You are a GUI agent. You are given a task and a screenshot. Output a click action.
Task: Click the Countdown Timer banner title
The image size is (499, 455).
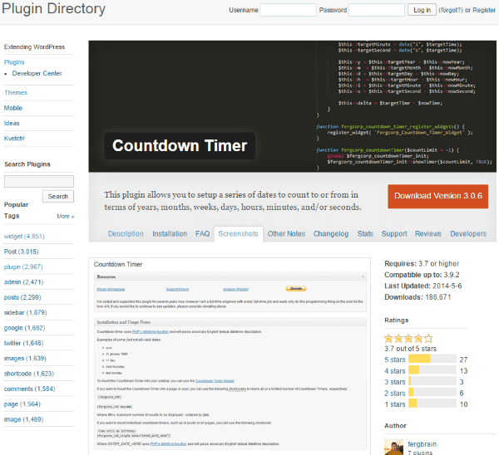[x=180, y=146]
